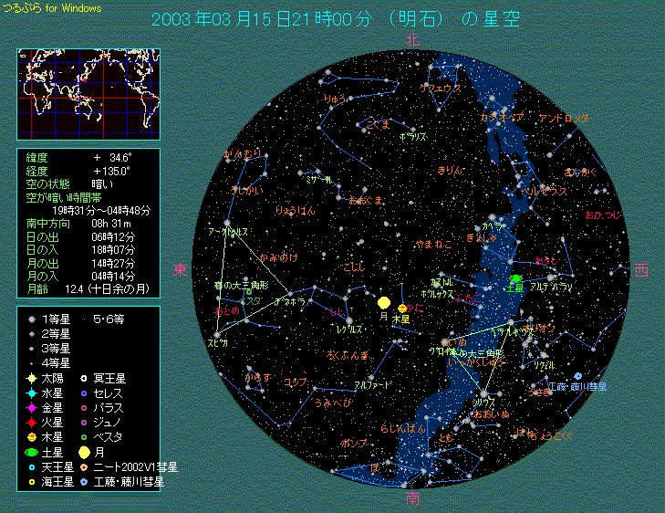Click the ニート2002V1彗星 icon in the legend

click(83, 466)
